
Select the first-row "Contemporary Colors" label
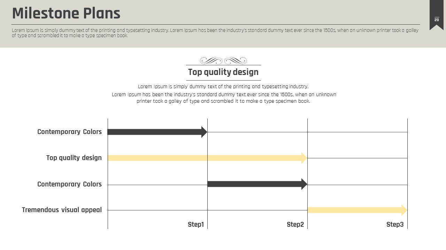point(69,132)
